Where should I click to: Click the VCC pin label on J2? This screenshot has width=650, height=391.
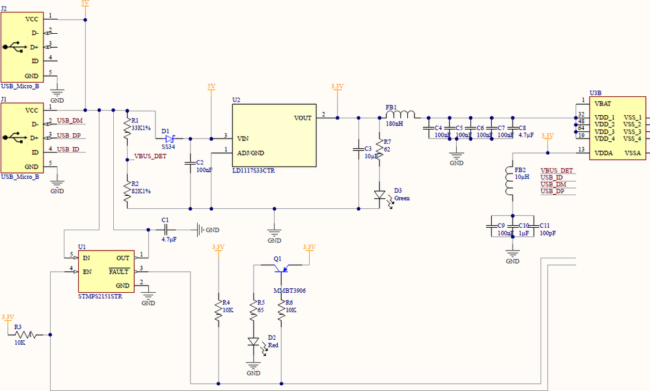(x=32, y=20)
